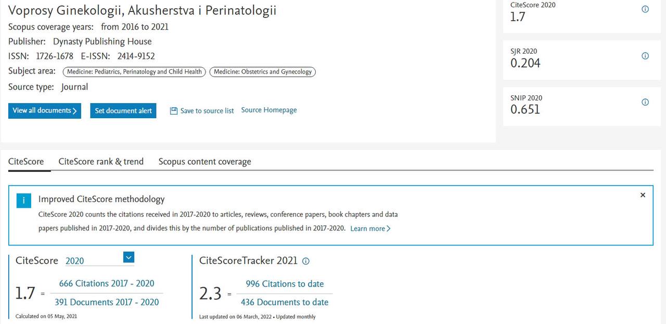Screen dimensions: 666x324
Task: Click Medicine: Obstetrics and Gynecology tag
Action: pos(263,72)
